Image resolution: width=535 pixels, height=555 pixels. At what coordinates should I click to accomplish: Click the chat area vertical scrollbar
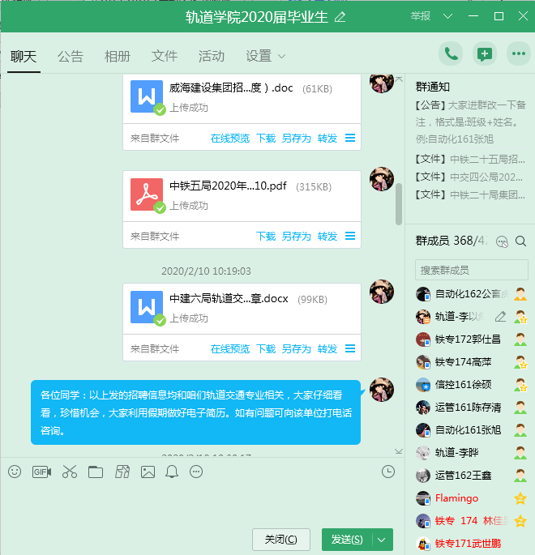coord(399,204)
